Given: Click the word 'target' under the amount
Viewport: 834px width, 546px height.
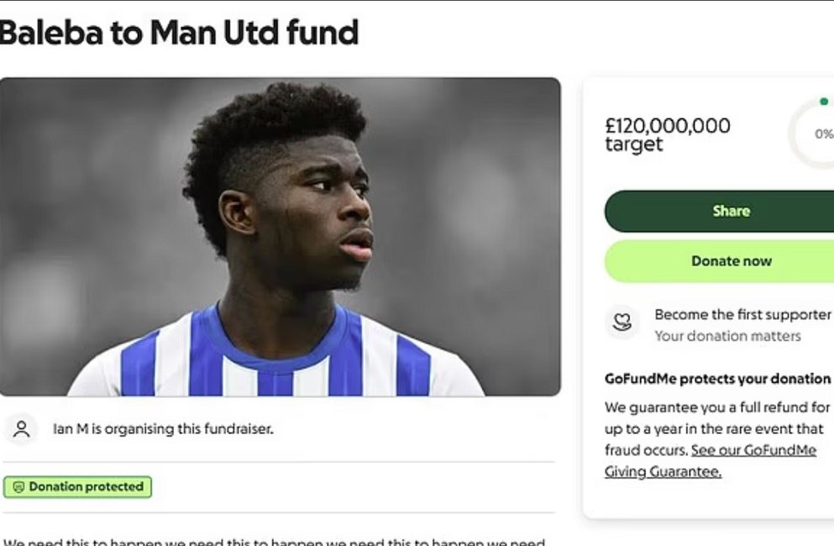Looking at the screenshot, I should click(634, 144).
